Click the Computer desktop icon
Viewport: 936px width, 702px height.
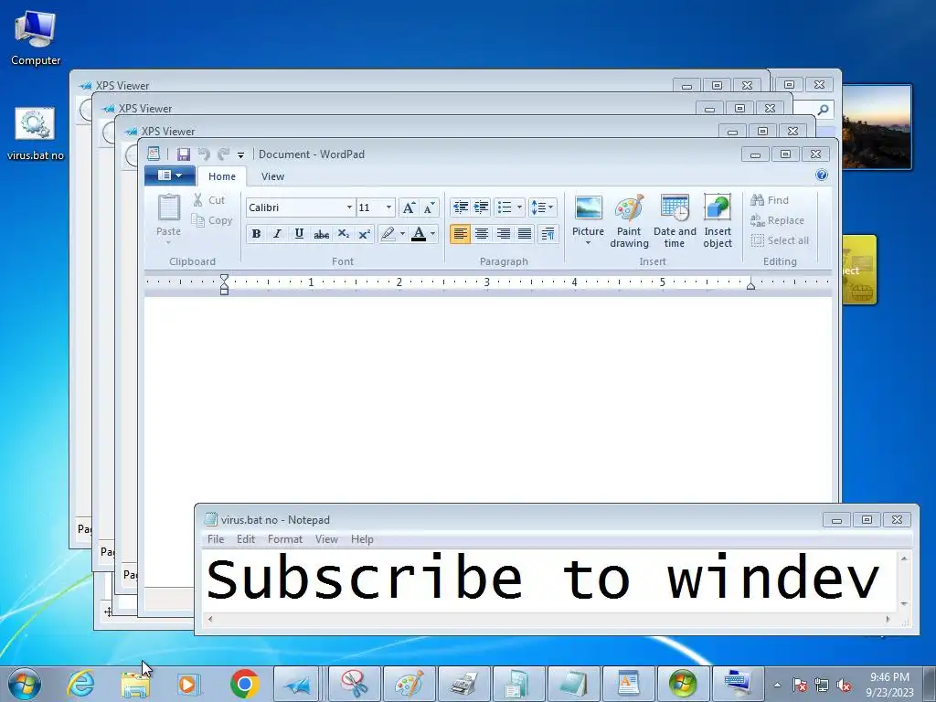point(36,37)
